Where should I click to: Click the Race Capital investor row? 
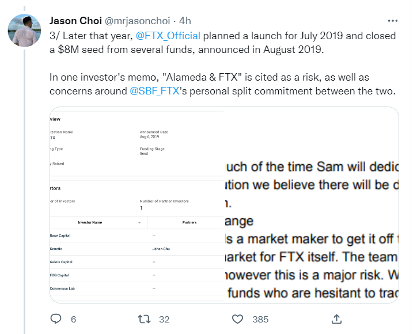coord(62,236)
